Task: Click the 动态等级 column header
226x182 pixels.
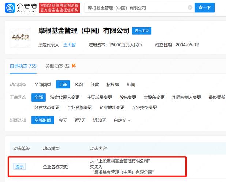Action: pyautogui.click(x=22, y=149)
